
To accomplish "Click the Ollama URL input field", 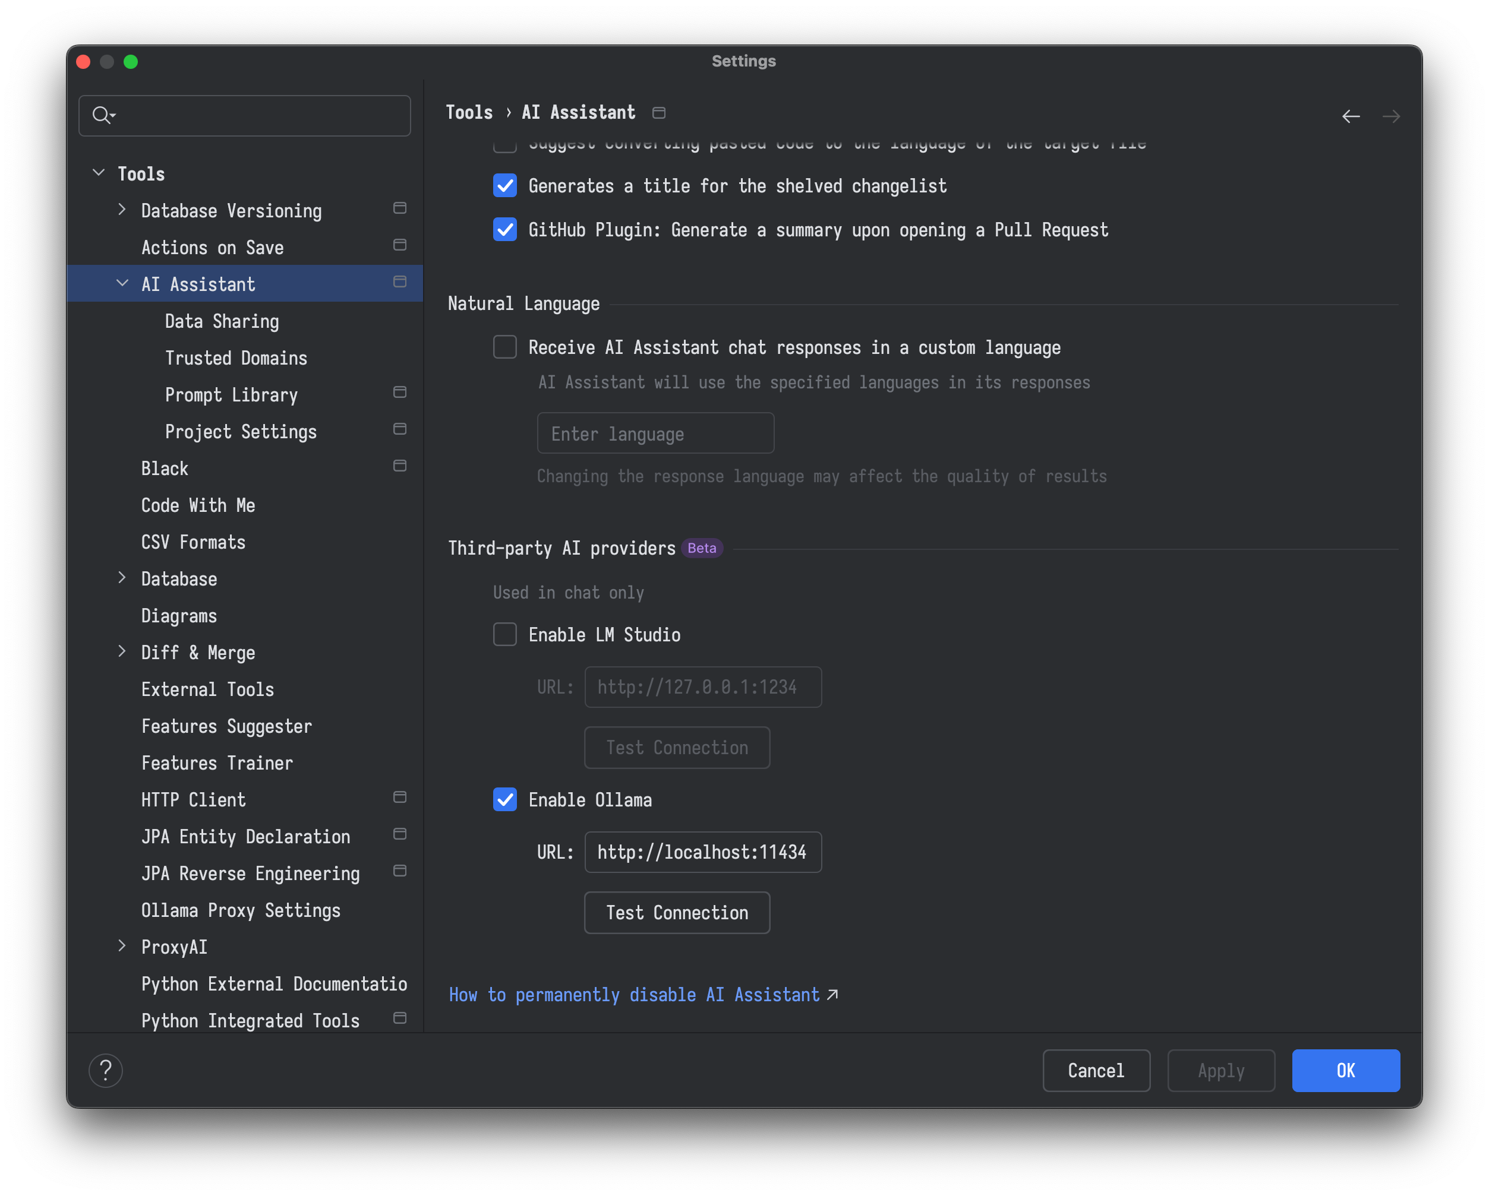I will (x=702, y=852).
